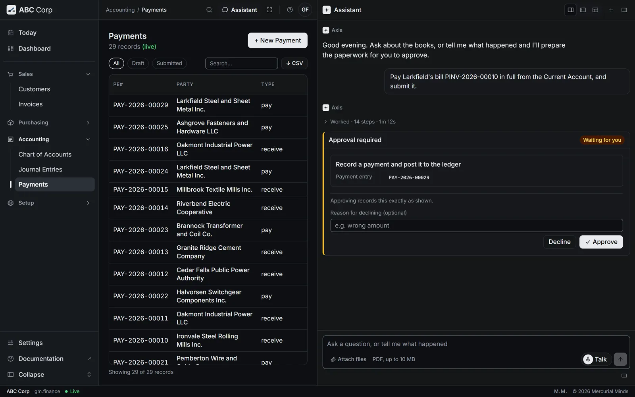Open the Today page from sidebar
This screenshot has width=635, height=397.
pos(49,33)
